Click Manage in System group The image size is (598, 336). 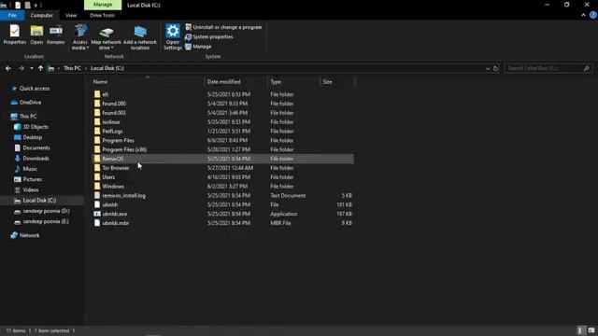point(198,47)
